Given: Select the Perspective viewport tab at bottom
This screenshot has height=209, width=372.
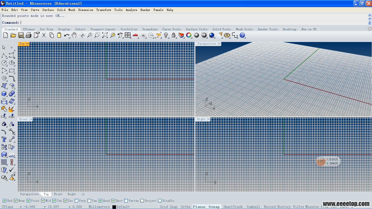Looking at the screenshot, I should (x=29, y=194).
